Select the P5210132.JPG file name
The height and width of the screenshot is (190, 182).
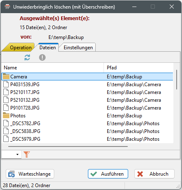pos(25,100)
